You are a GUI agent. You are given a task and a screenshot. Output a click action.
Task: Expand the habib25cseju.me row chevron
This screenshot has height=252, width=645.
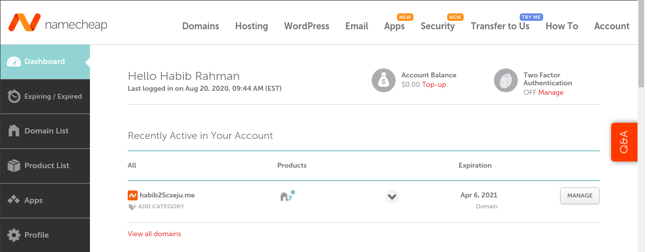pyautogui.click(x=392, y=197)
